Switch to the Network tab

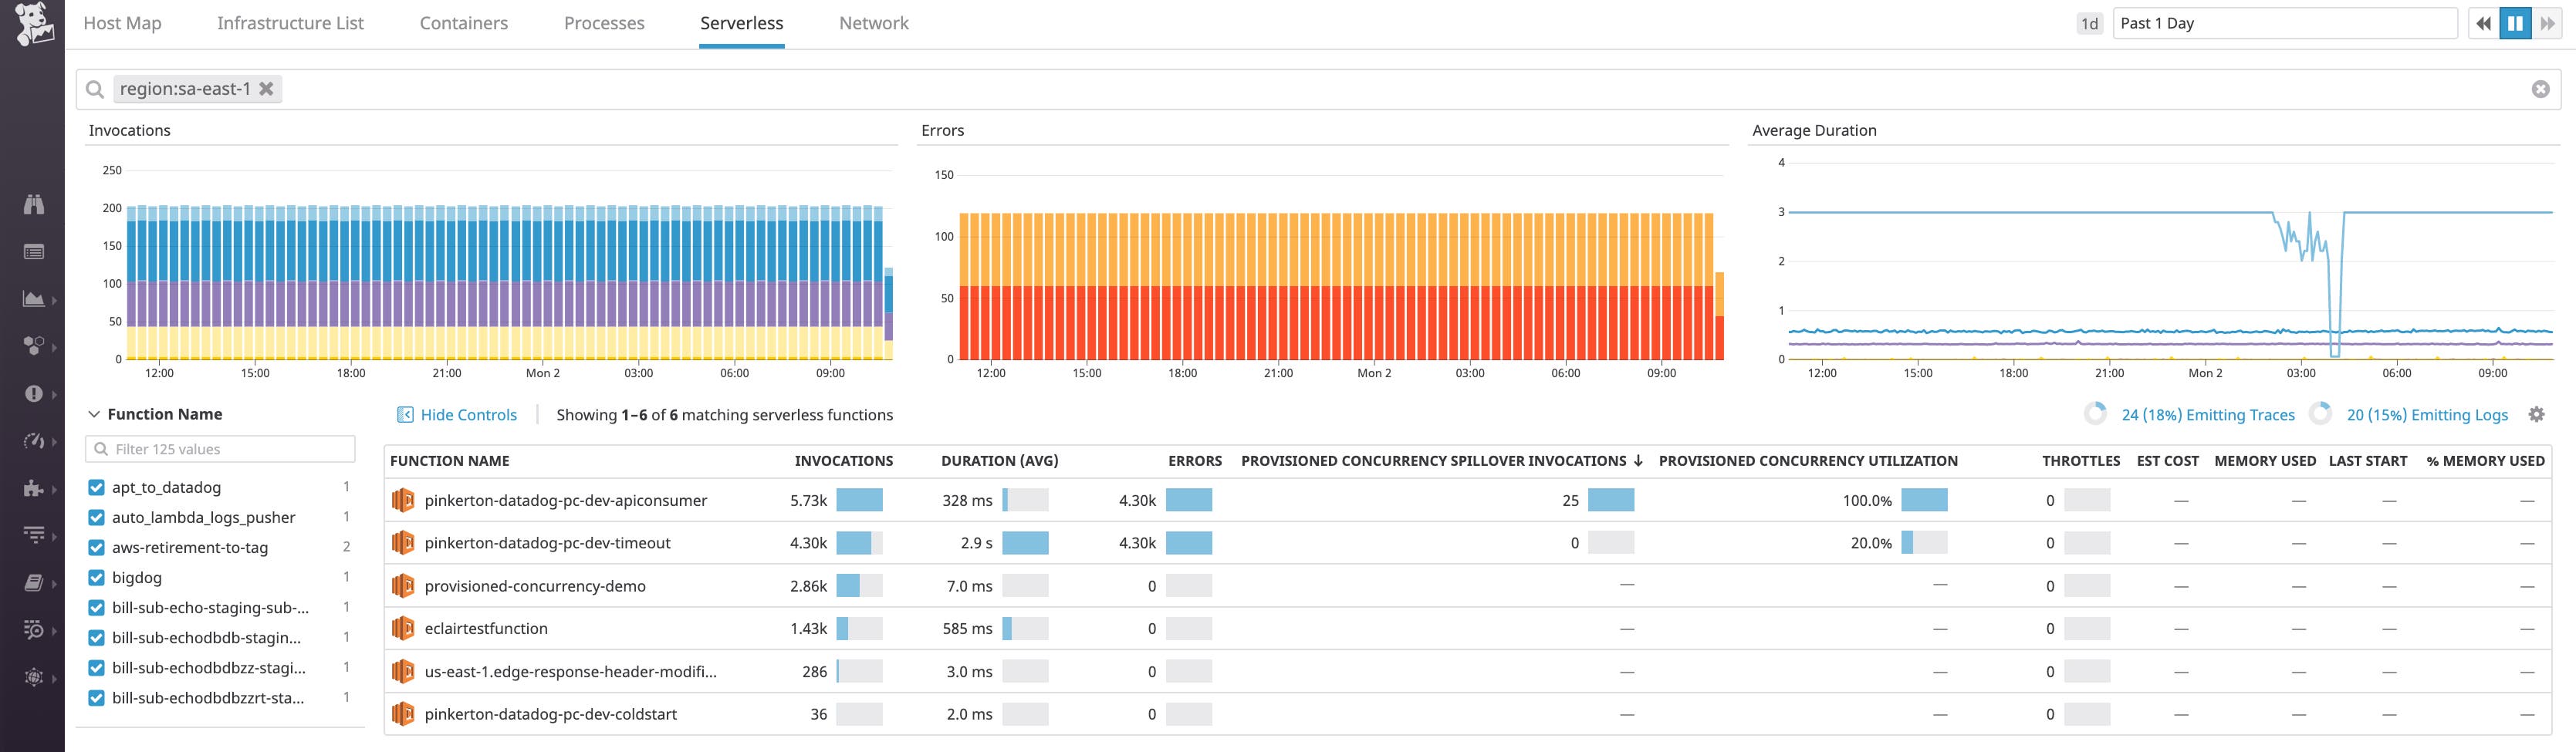pos(873,22)
